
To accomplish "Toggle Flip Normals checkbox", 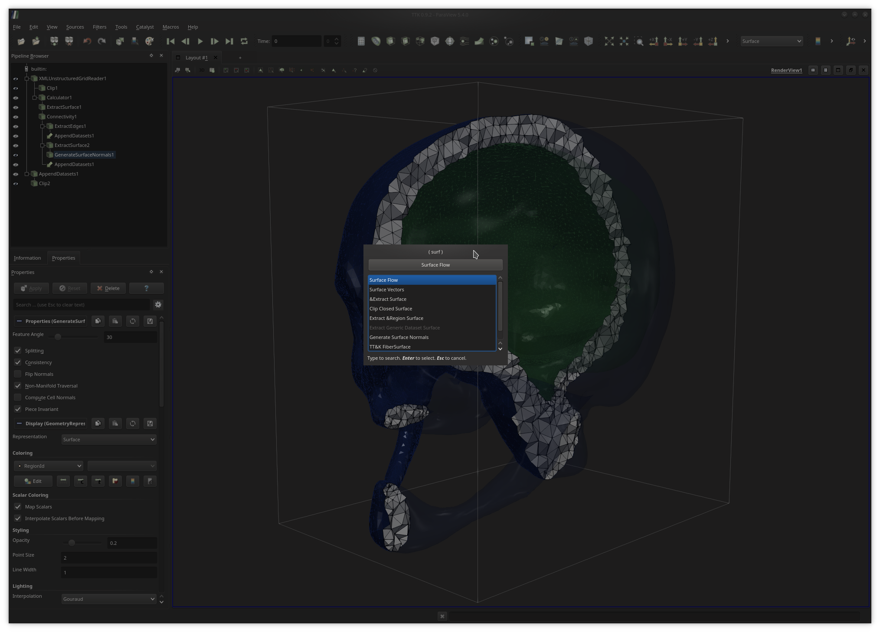I will click(18, 374).
